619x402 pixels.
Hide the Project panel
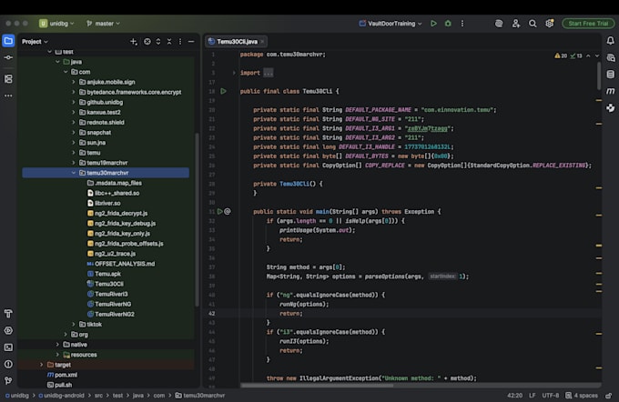click(191, 42)
